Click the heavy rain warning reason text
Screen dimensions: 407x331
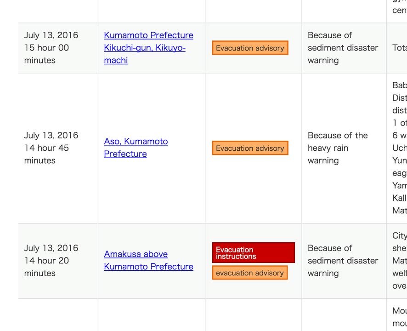[x=338, y=148]
